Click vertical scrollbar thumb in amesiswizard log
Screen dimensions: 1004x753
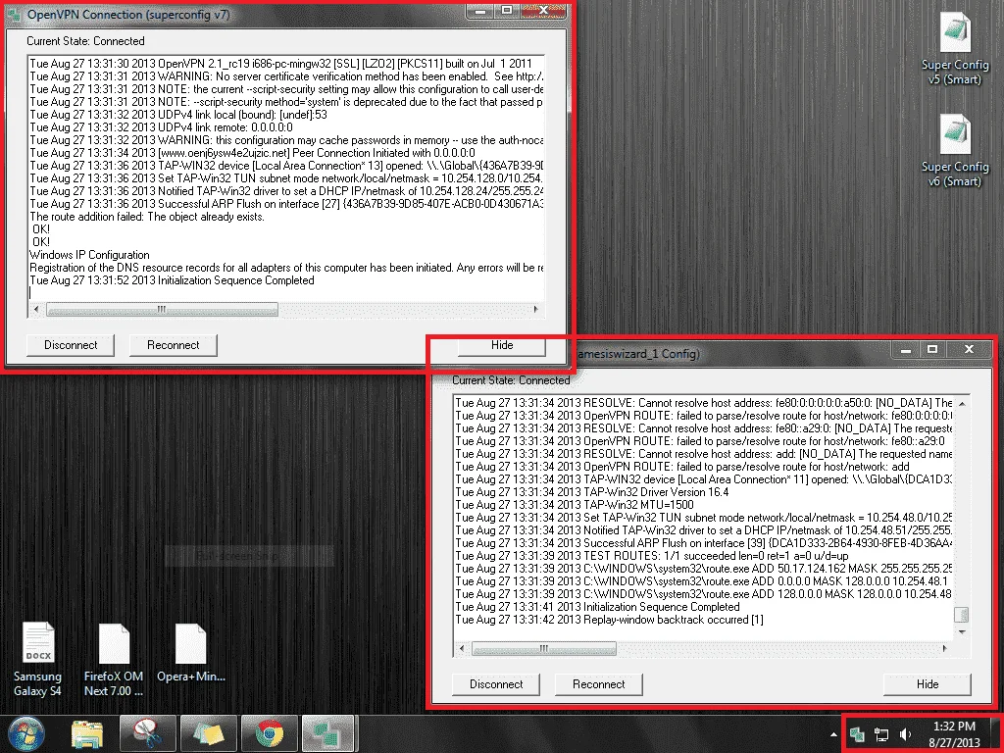tap(961, 615)
